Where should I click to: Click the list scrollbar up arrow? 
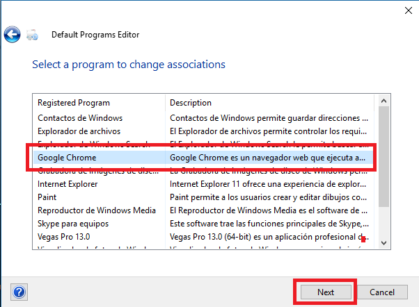384,101
